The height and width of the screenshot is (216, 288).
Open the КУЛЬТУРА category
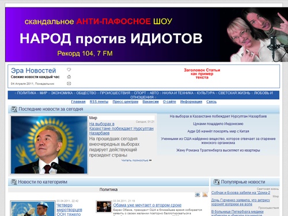[x=206, y=93]
